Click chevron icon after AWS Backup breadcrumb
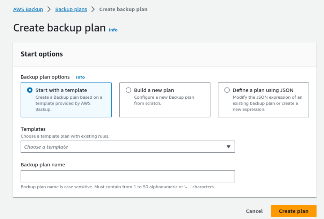This screenshot has height=219, width=324. tap(49, 9)
